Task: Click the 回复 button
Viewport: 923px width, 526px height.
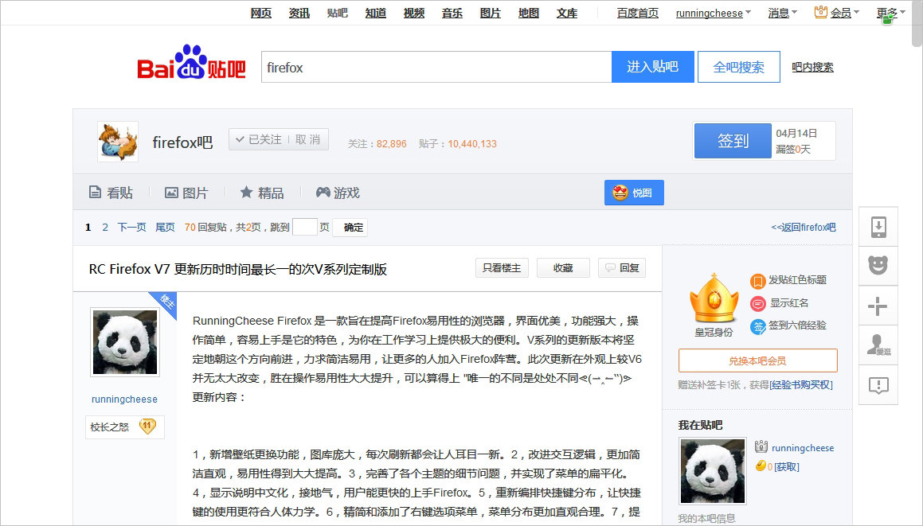Action: pos(622,267)
